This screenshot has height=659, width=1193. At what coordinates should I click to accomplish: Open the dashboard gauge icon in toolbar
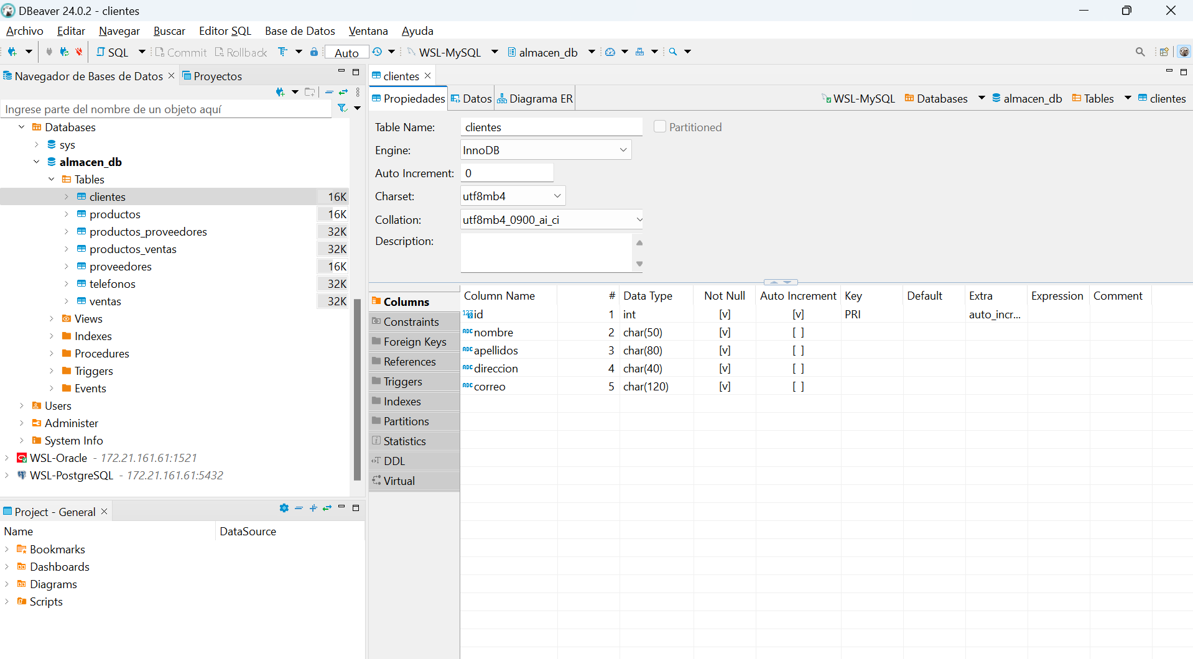coord(610,52)
